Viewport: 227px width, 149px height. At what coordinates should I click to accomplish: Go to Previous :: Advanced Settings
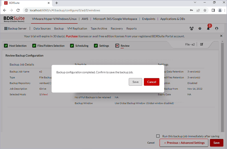pos(184,143)
